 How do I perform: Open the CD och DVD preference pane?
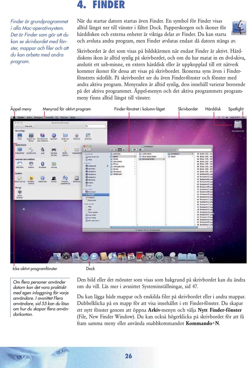(x=31, y=151)
